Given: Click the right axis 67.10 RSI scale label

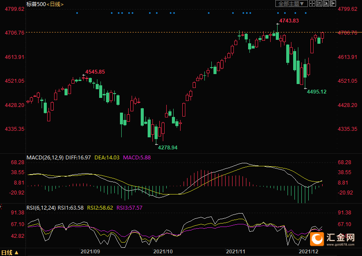Looking at the screenshot, I should tap(345, 224).
